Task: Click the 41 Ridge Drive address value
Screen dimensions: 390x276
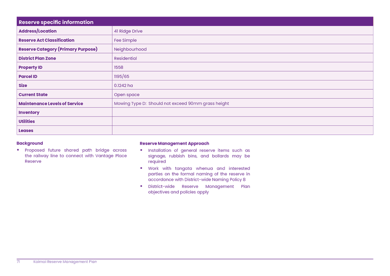Action: [129, 31]
